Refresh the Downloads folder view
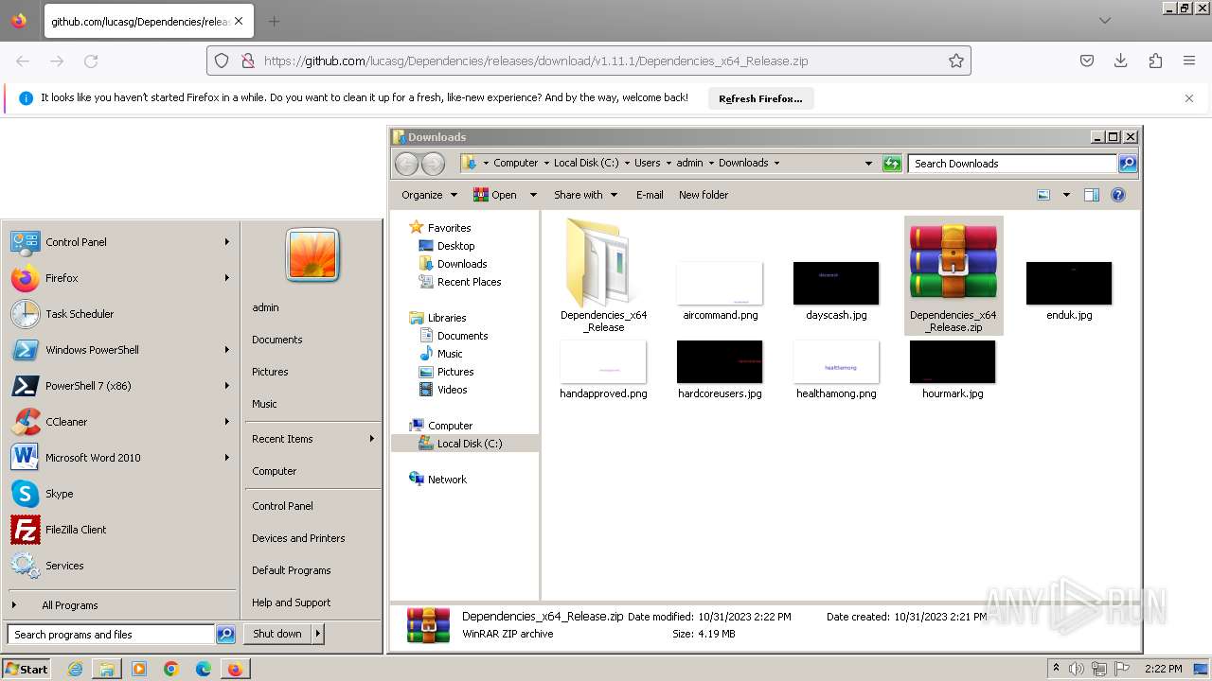This screenshot has width=1212, height=681. 892,164
